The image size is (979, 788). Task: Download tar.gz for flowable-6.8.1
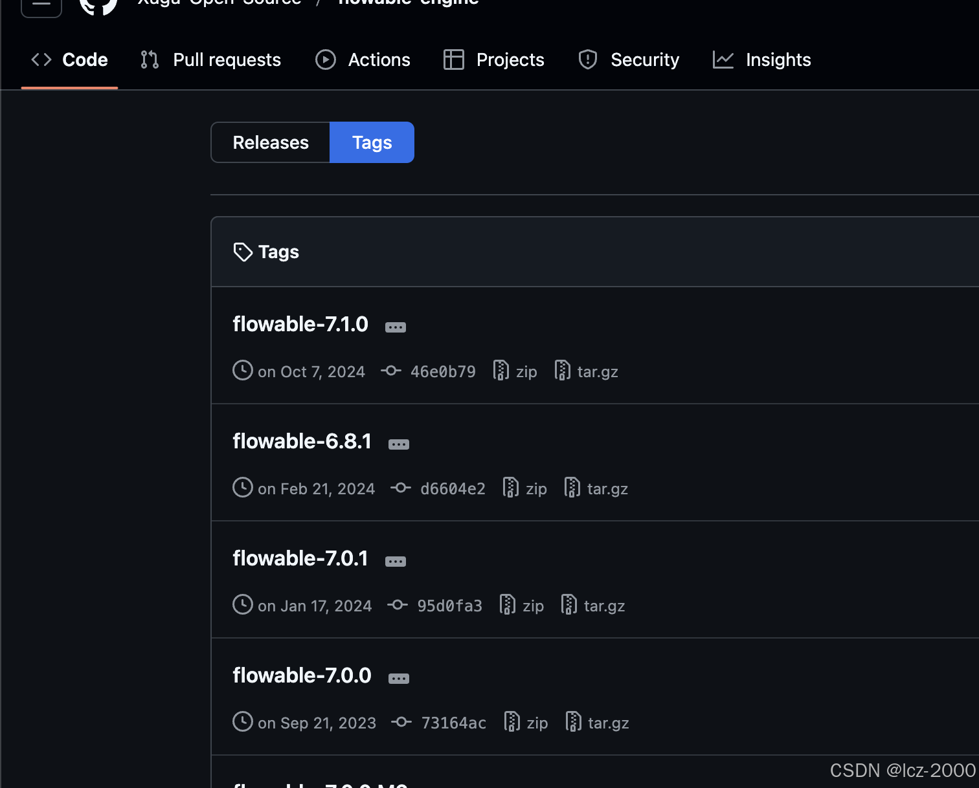click(608, 489)
